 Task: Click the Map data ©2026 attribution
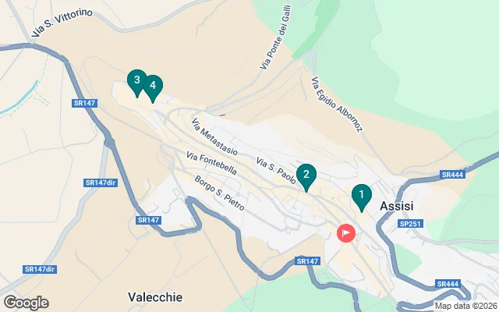coord(466,306)
